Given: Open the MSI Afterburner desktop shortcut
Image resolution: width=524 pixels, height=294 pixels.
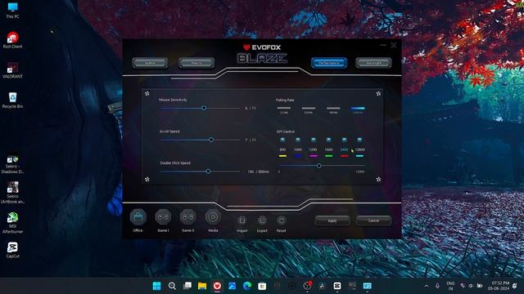Looking at the screenshot, I should tap(13, 223).
